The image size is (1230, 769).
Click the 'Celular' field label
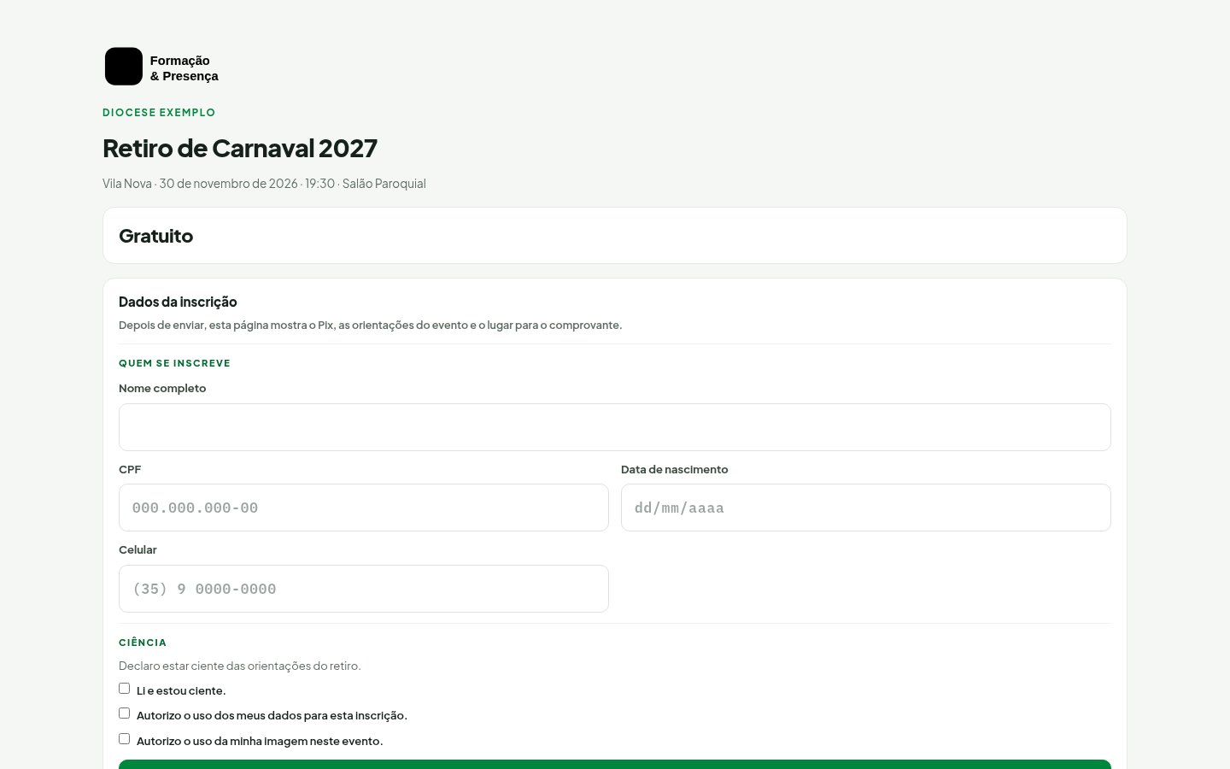click(x=138, y=550)
